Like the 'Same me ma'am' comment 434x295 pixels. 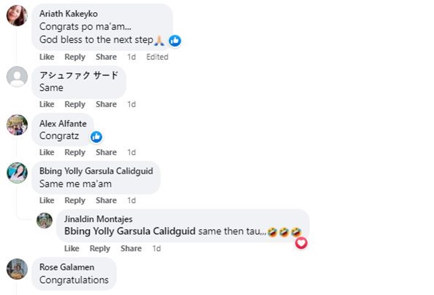tap(47, 200)
